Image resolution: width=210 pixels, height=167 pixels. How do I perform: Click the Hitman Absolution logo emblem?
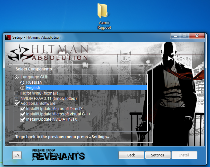[x=20, y=53]
